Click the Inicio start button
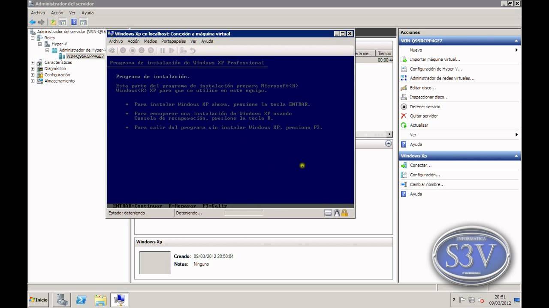This screenshot has width=549, height=308. (39, 300)
